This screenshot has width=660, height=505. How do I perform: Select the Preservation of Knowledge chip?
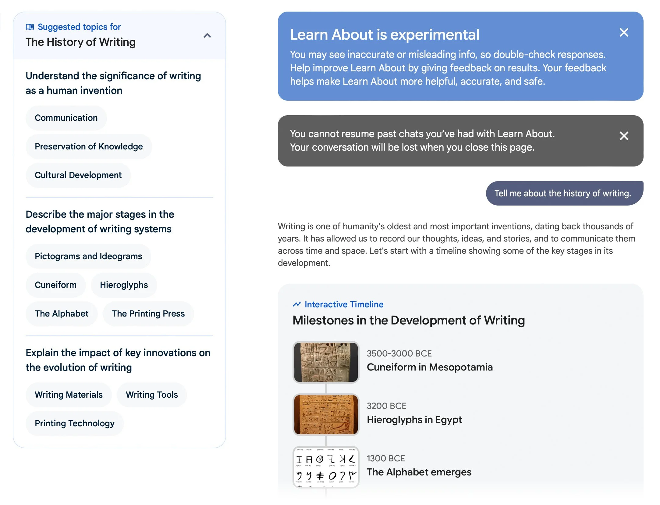point(89,147)
